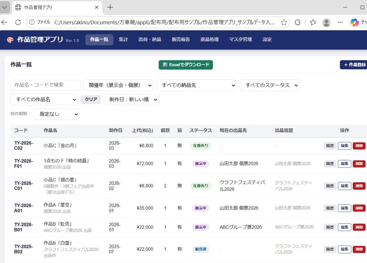The image size is (367, 263).
Task: Click the 展示中 badge for TY-2026-F01
Action: pyautogui.click(x=201, y=164)
